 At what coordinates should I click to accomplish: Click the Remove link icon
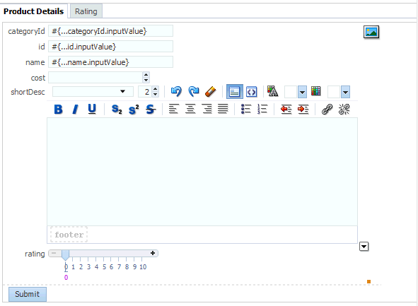(x=344, y=110)
